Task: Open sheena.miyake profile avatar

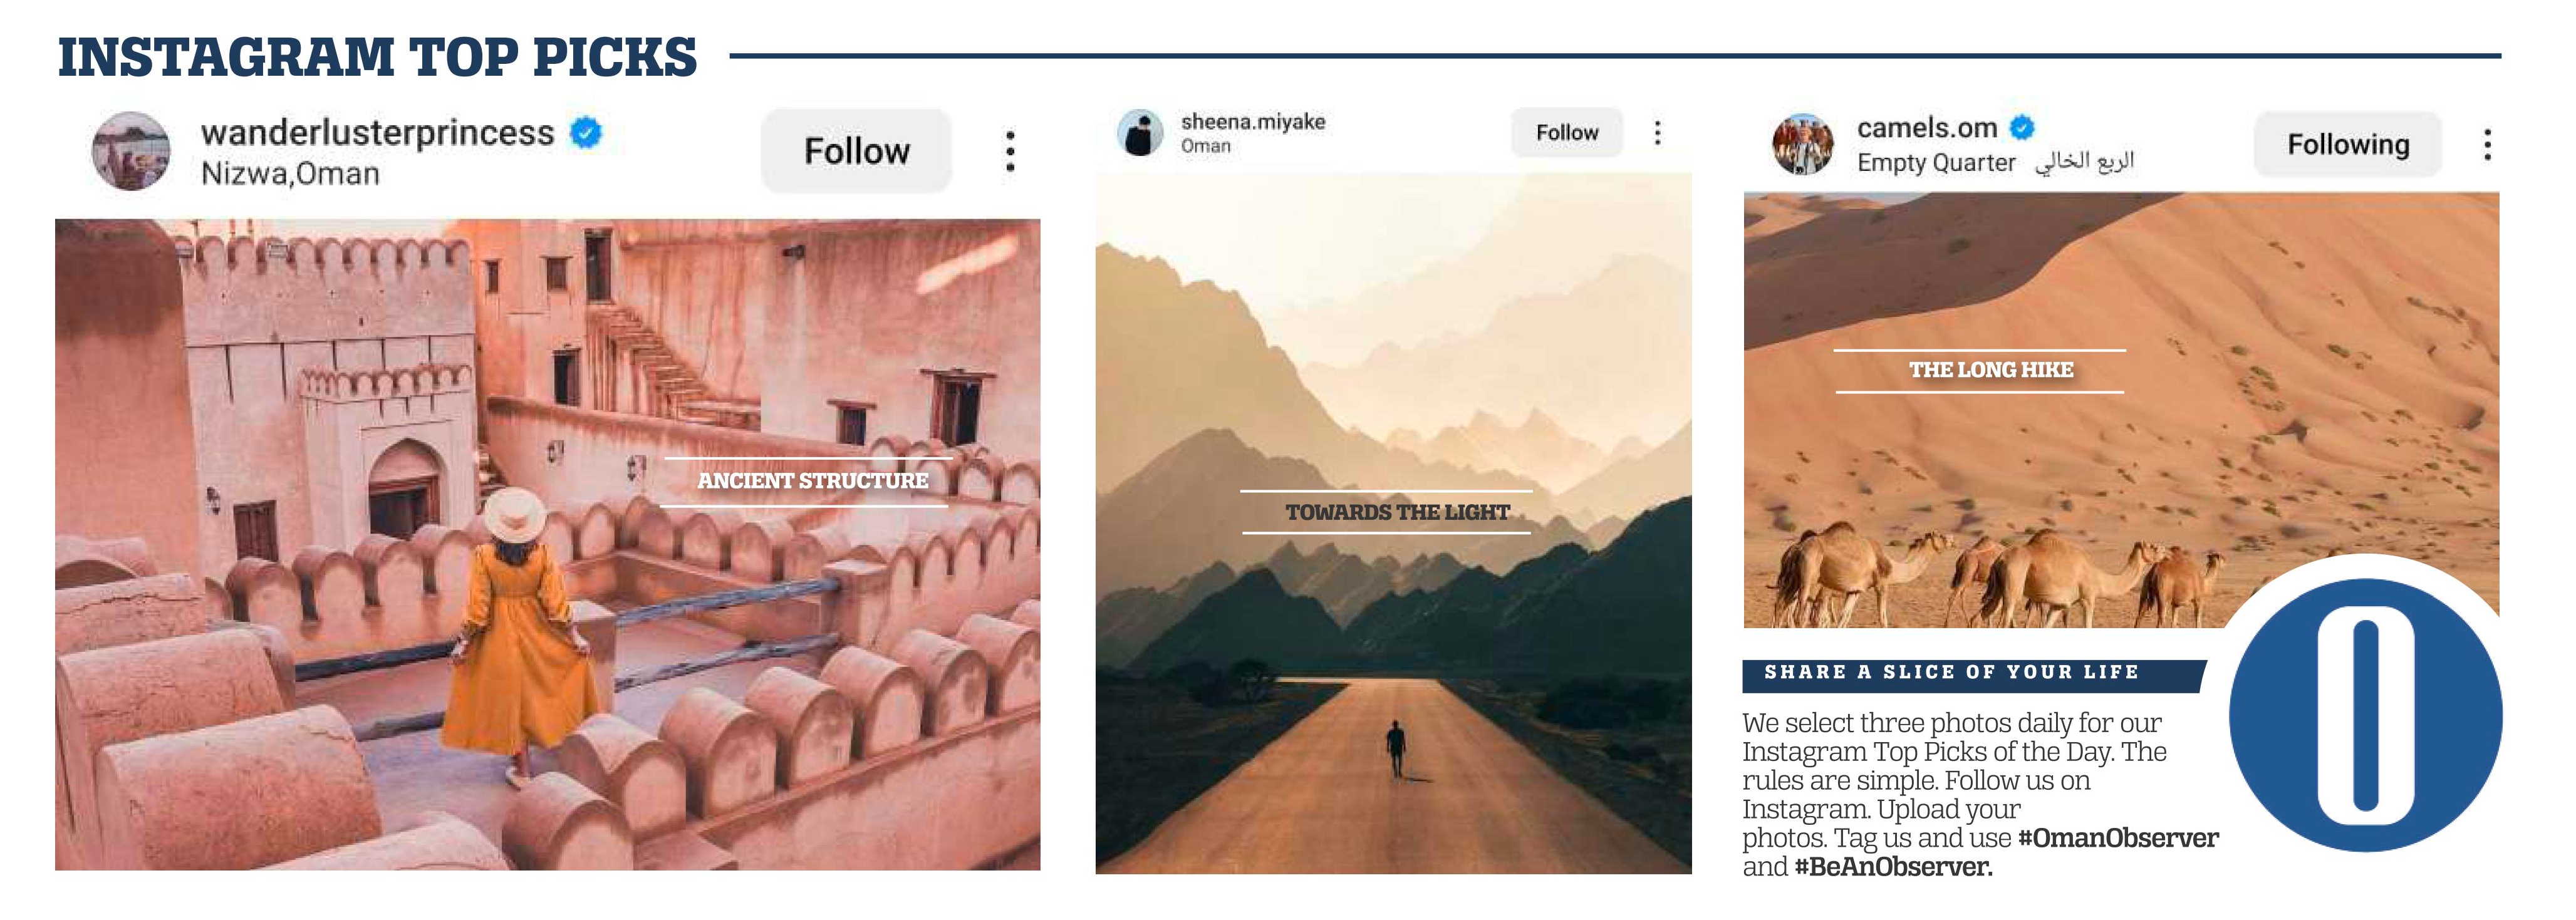Action: [1140, 133]
